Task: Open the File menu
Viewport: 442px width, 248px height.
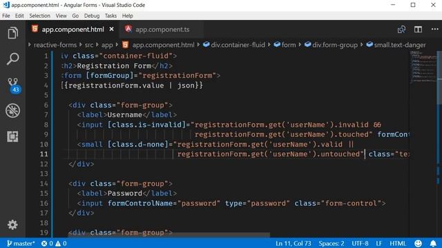Action: [x=6, y=16]
